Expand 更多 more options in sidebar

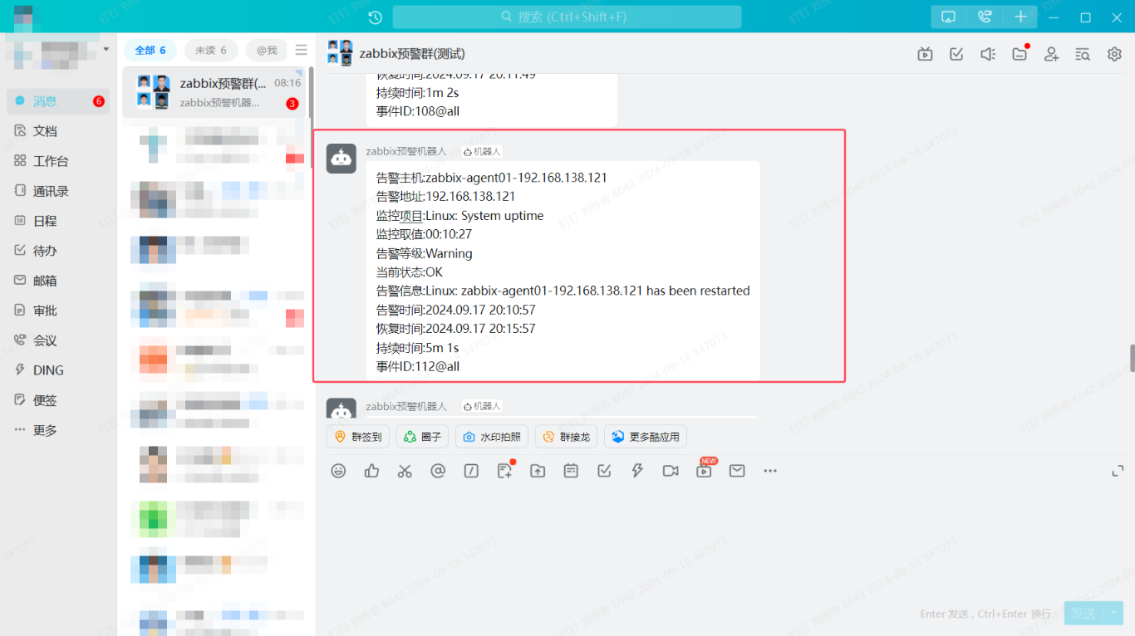pos(58,430)
